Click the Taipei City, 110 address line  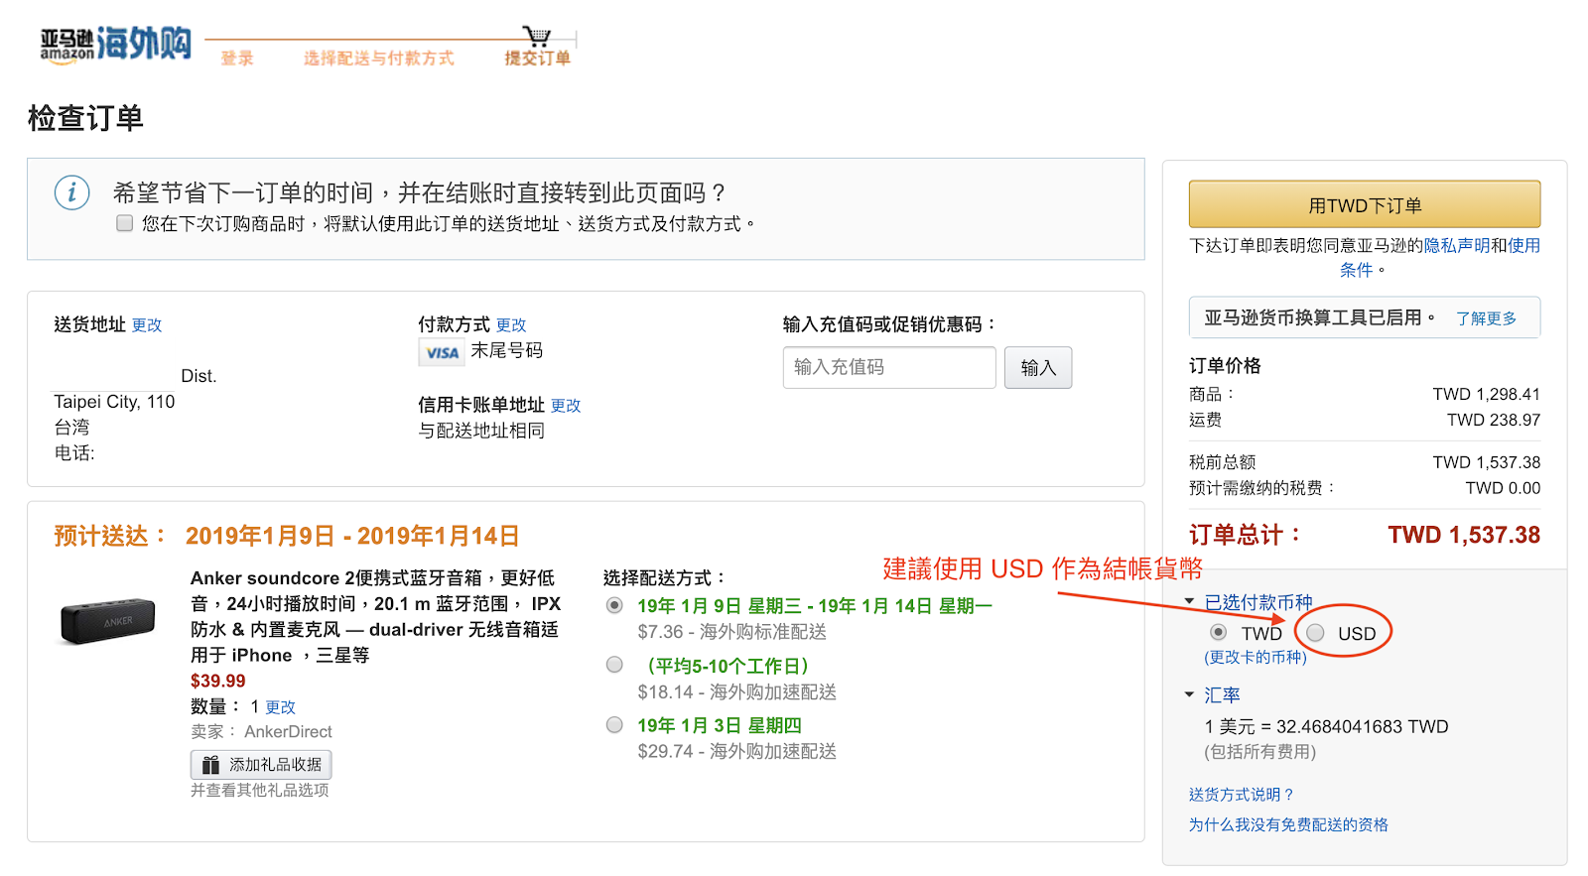[114, 402]
